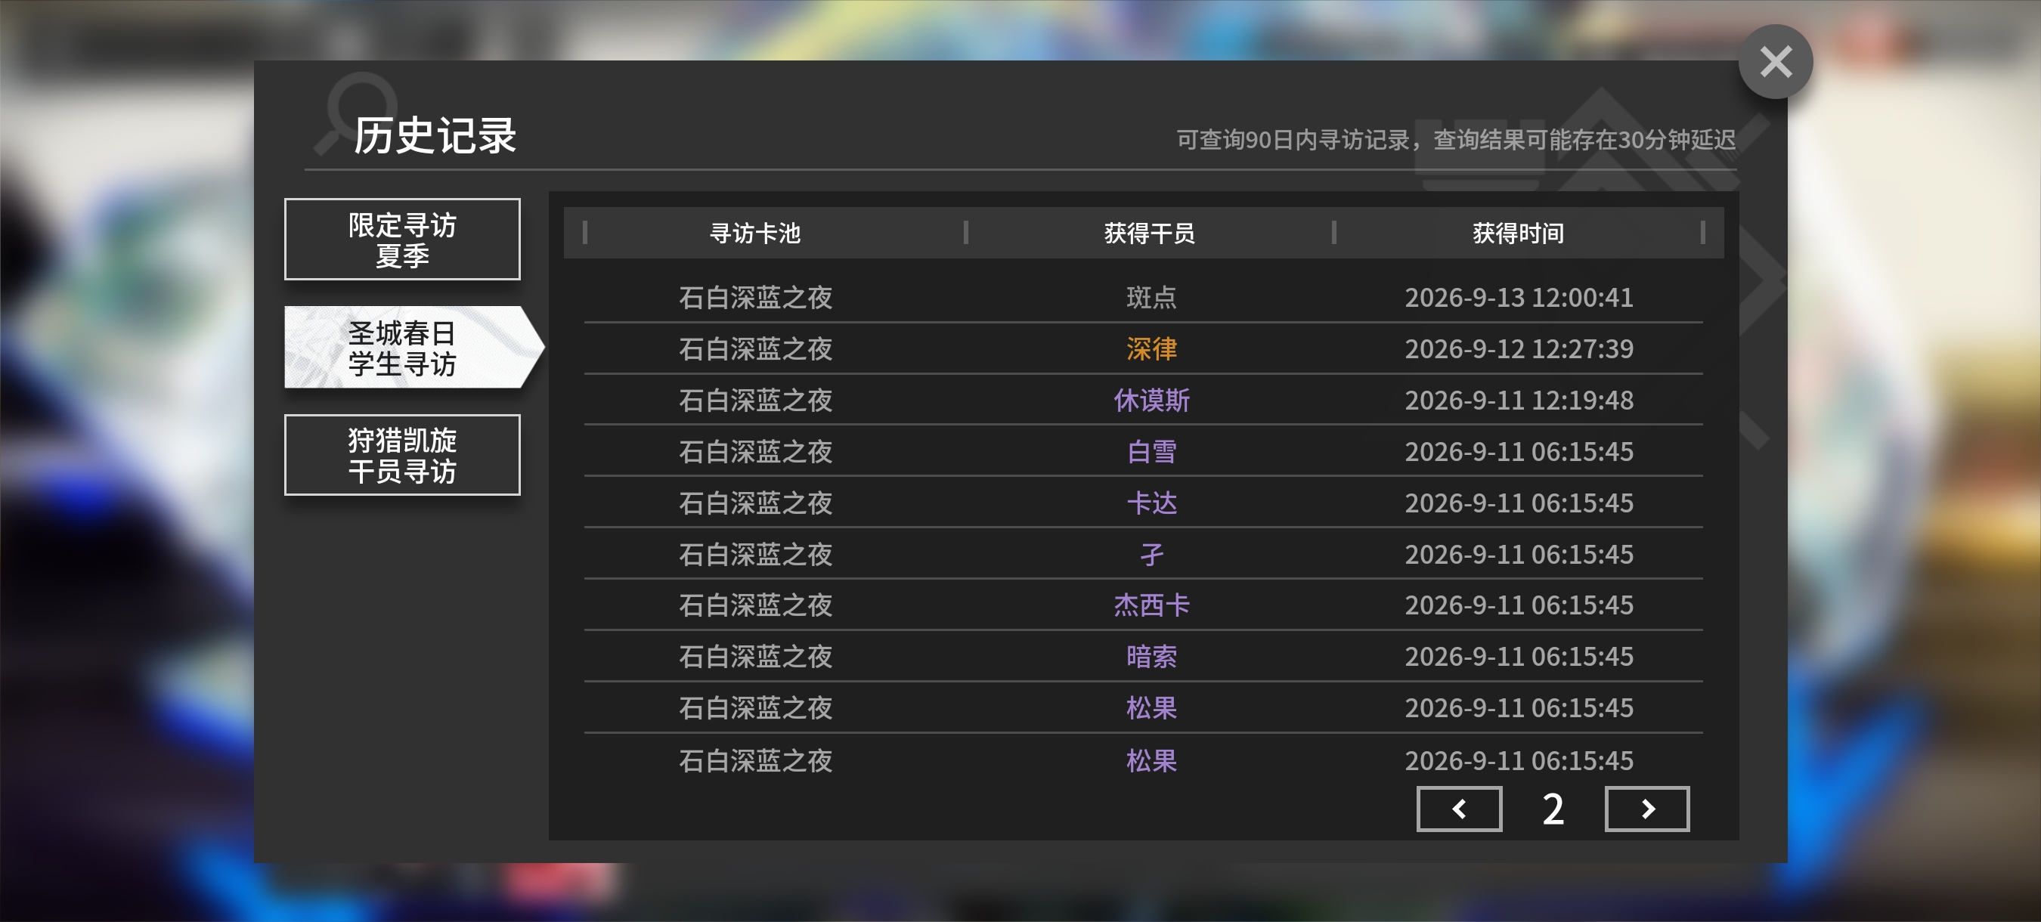Click the 历史记录 dialog title
This screenshot has width=2041, height=922.
click(434, 135)
